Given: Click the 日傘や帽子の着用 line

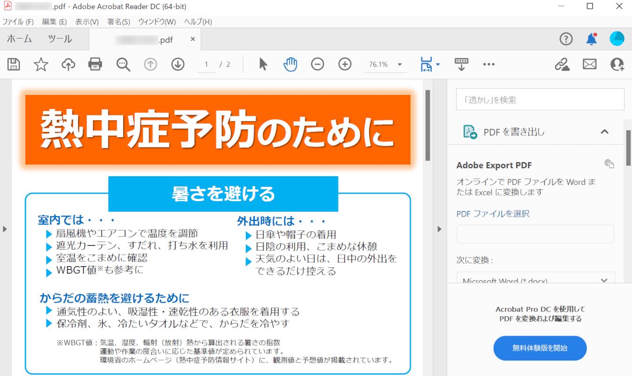Looking at the screenshot, I should click(x=296, y=235).
